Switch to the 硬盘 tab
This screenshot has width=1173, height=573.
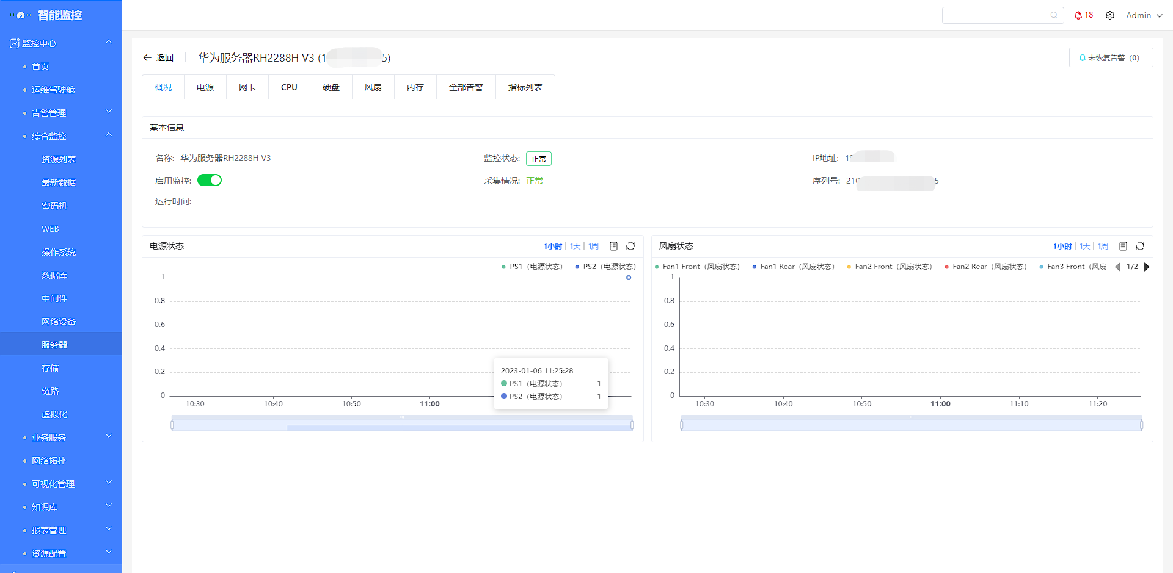click(331, 87)
